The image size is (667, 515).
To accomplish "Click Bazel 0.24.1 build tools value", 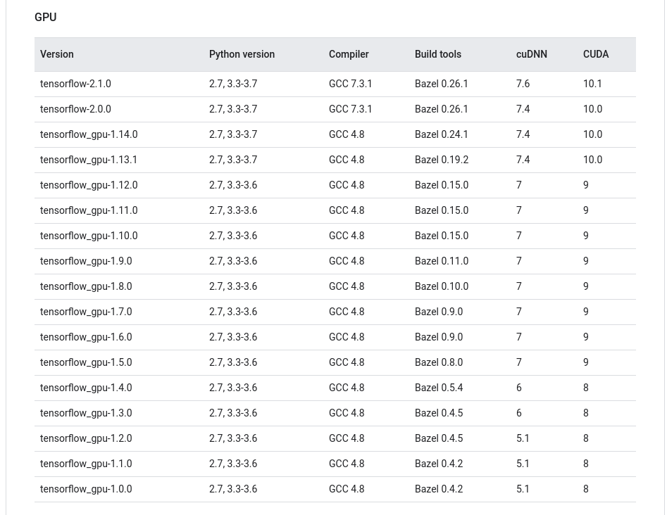I will click(441, 134).
